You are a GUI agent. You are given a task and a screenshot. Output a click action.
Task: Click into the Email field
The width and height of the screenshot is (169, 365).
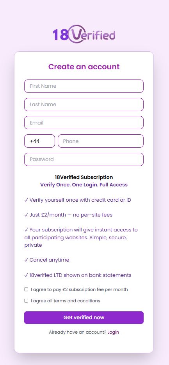[84, 123]
